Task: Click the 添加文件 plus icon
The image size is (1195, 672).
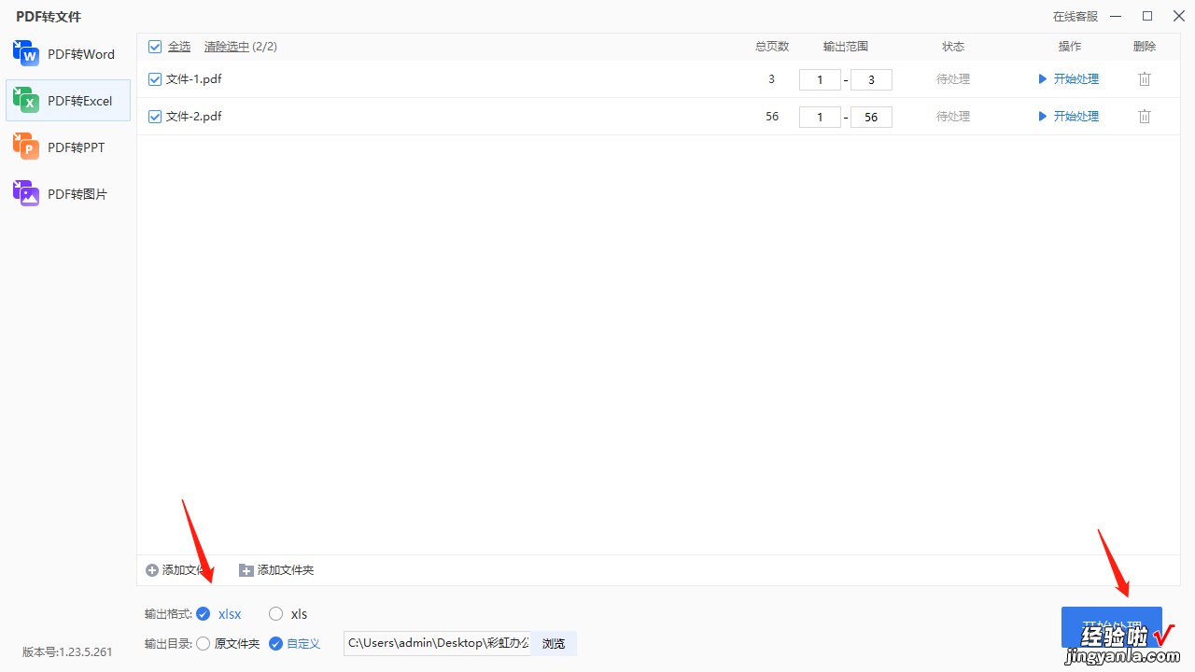Action: (x=152, y=570)
